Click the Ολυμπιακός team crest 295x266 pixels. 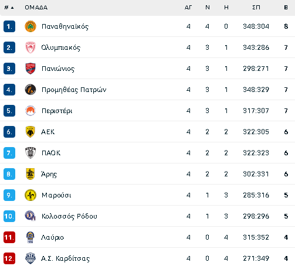30,47
